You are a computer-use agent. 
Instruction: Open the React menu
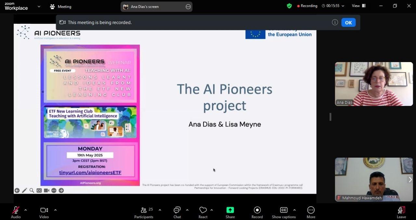pyautogui.click(x=203, y=213)
